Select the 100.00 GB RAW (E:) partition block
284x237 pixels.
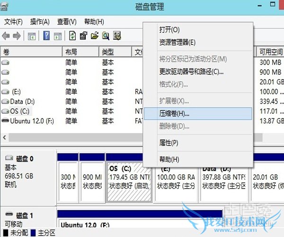176,185
